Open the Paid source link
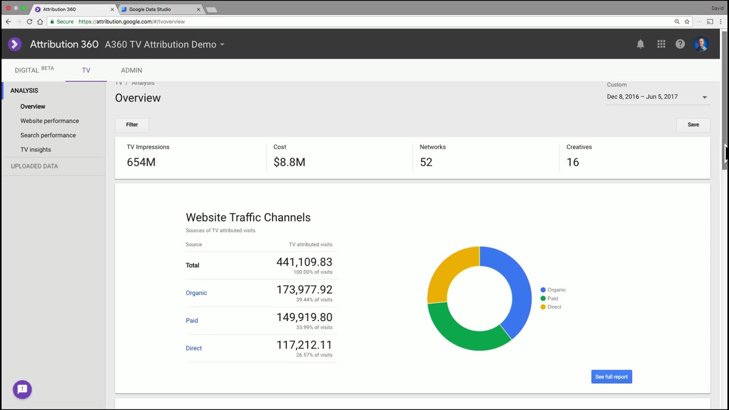 click(x=192, y=321)
